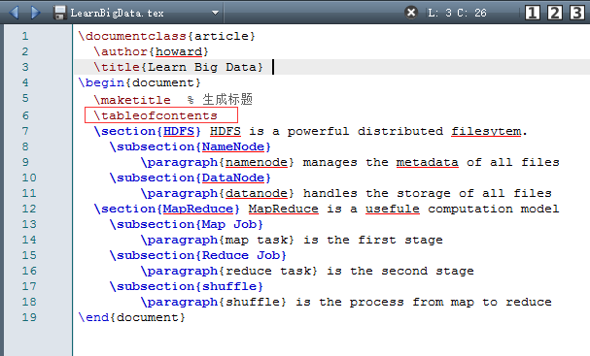
Task: Click the \end{document} command
Action: 131,317
